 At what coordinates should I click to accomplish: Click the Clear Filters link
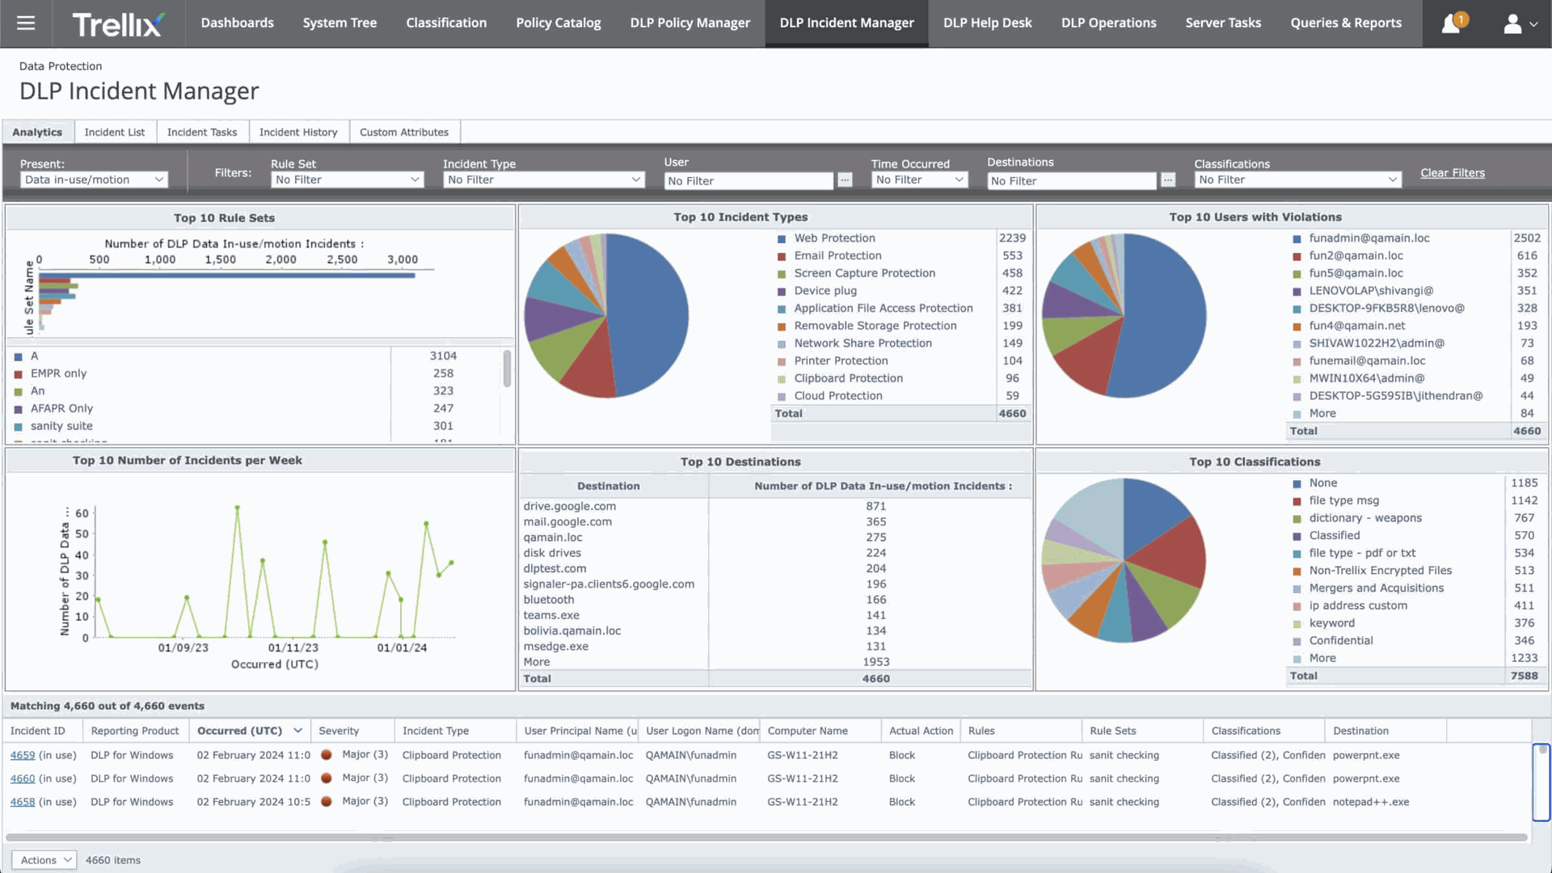[1452, 173]
